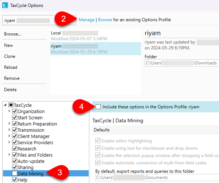The width and height of the screenshot is (219, 183).
Task: Check Include these options in Options Profile
Action: click(98, 107)
